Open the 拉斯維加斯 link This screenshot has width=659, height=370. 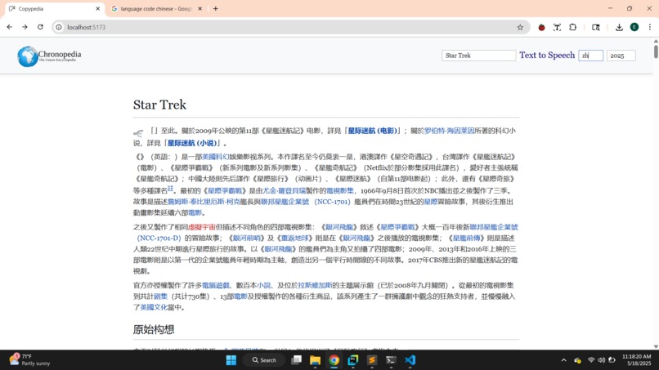point(315,286)
